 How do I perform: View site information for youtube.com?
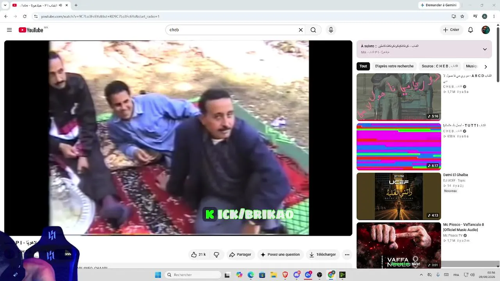click(x=36, y=16)
